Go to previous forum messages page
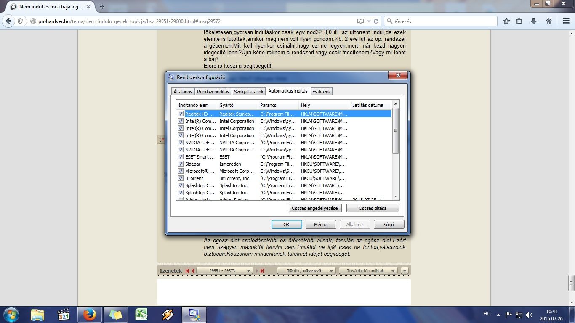The image size is (575, 323). [x=193, y=271]
